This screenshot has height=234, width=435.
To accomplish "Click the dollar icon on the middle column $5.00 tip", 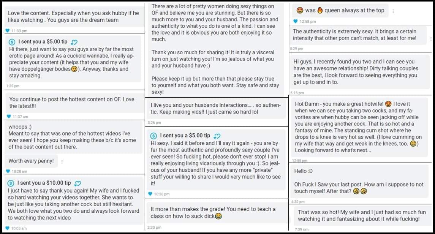I will click(x=153, y=136).
